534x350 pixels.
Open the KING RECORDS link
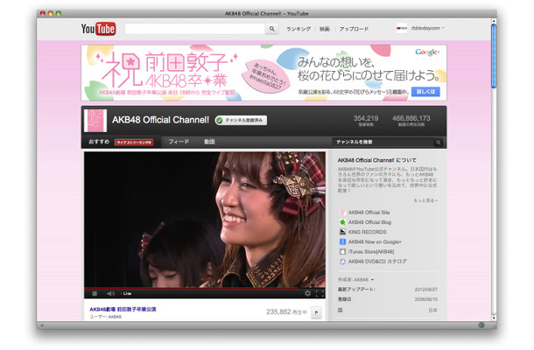click(367, 232)
